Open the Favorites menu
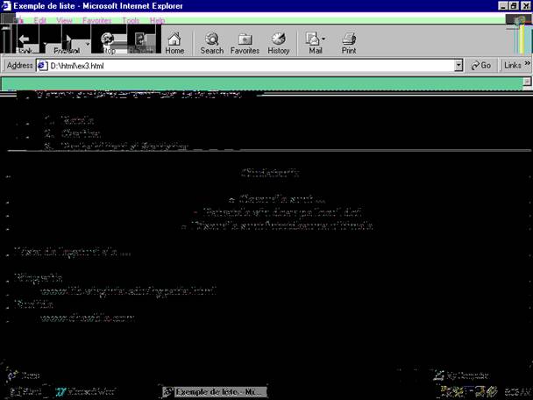Screen dimensions: 533x400 coord(96,19)
